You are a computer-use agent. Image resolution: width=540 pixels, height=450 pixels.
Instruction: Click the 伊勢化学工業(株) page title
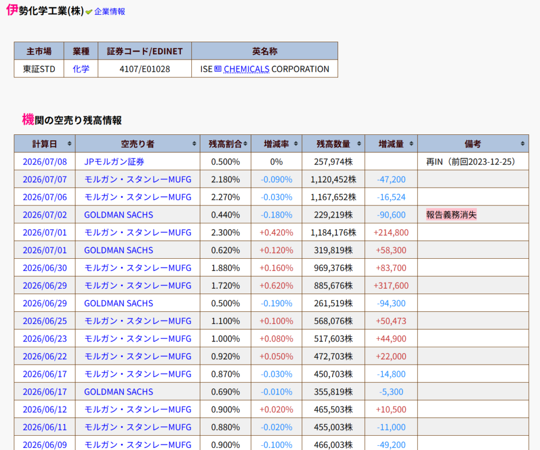45,11
